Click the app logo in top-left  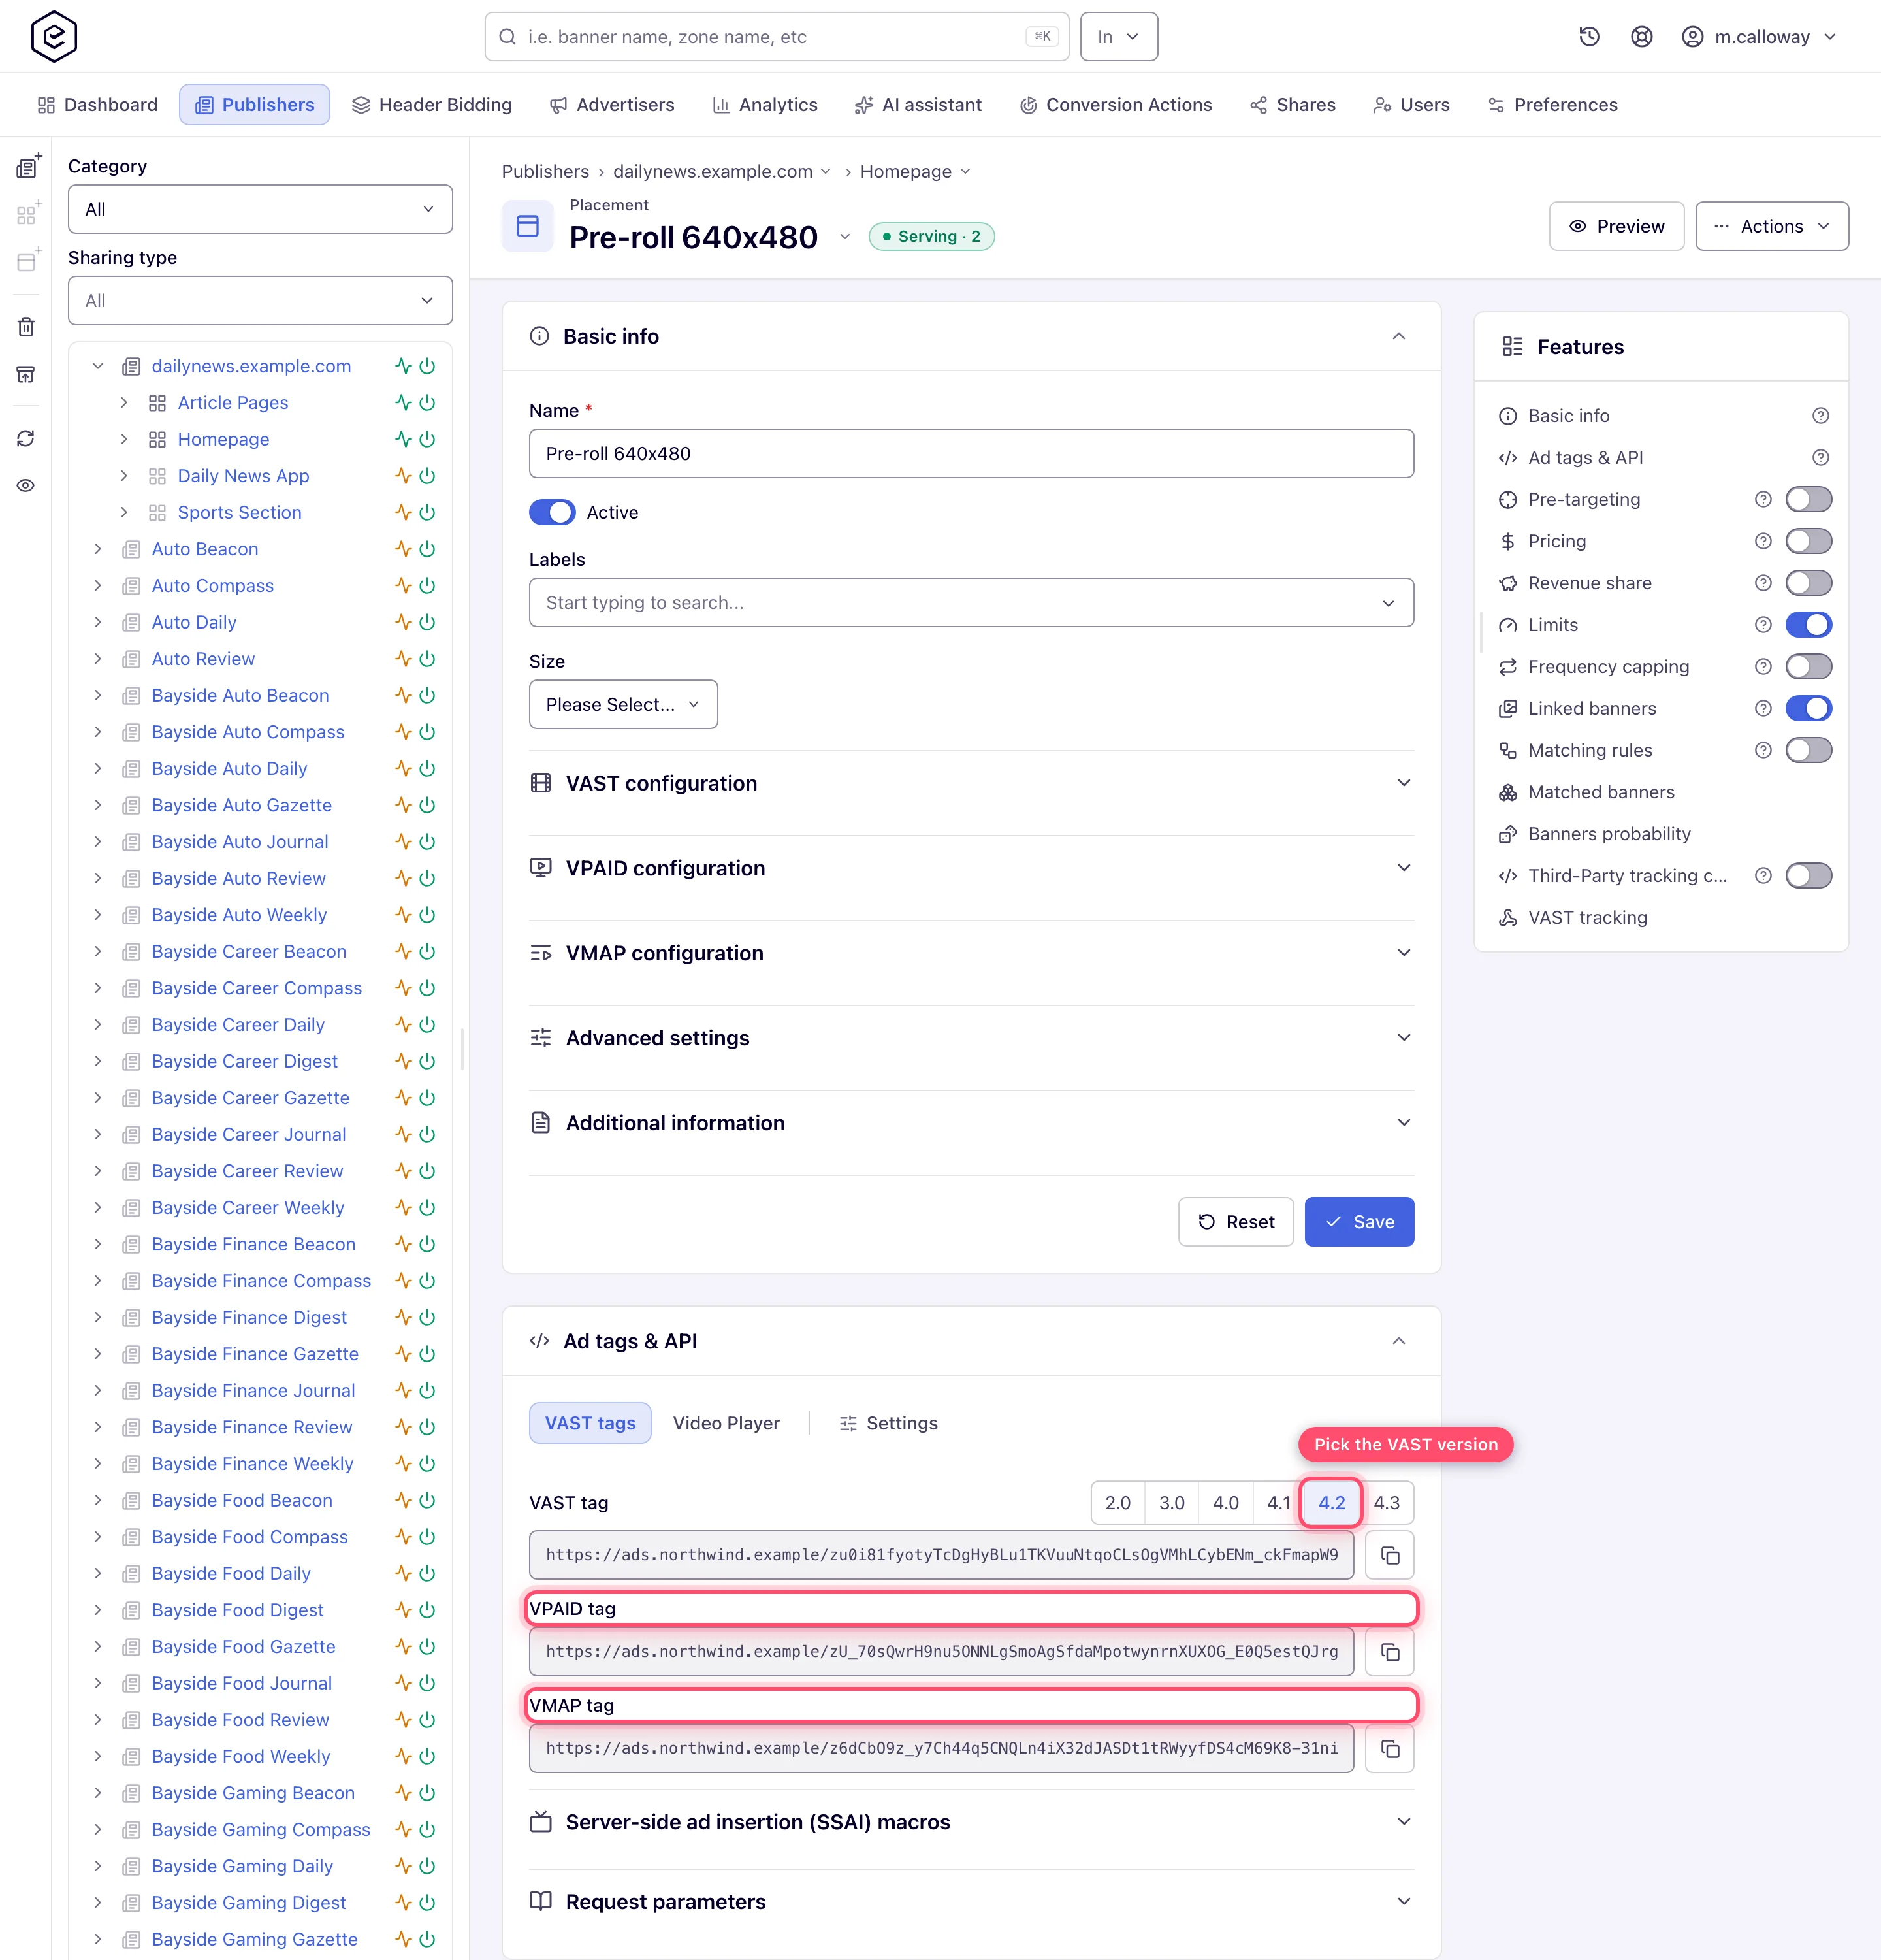pos(54,37)
